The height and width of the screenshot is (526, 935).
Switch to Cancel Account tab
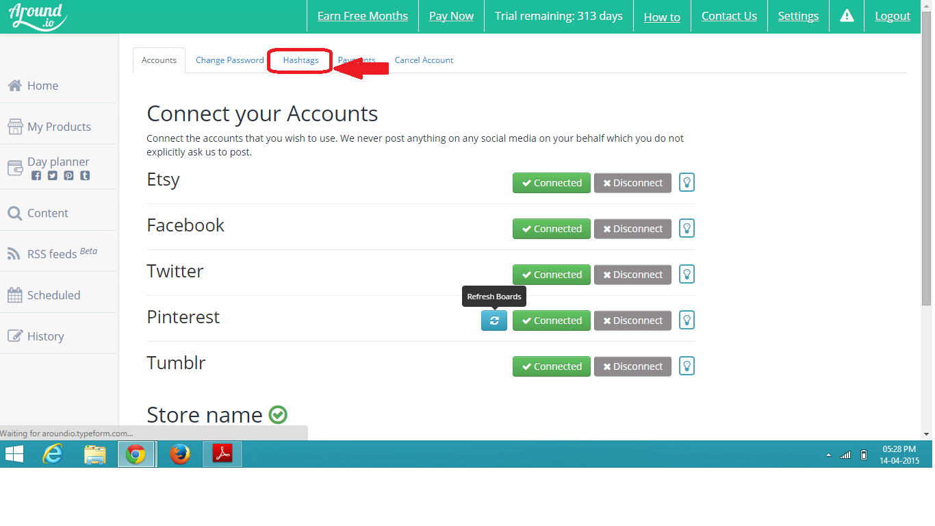pos(424,60)
